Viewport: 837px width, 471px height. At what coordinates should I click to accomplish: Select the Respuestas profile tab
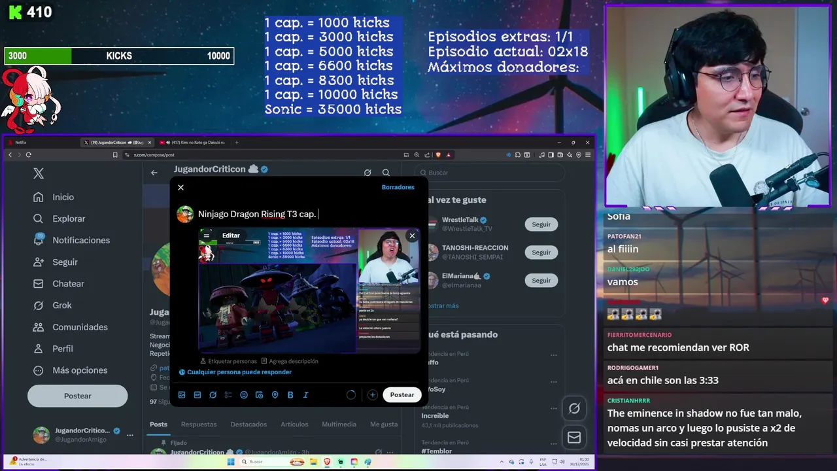tap(199, 425)
